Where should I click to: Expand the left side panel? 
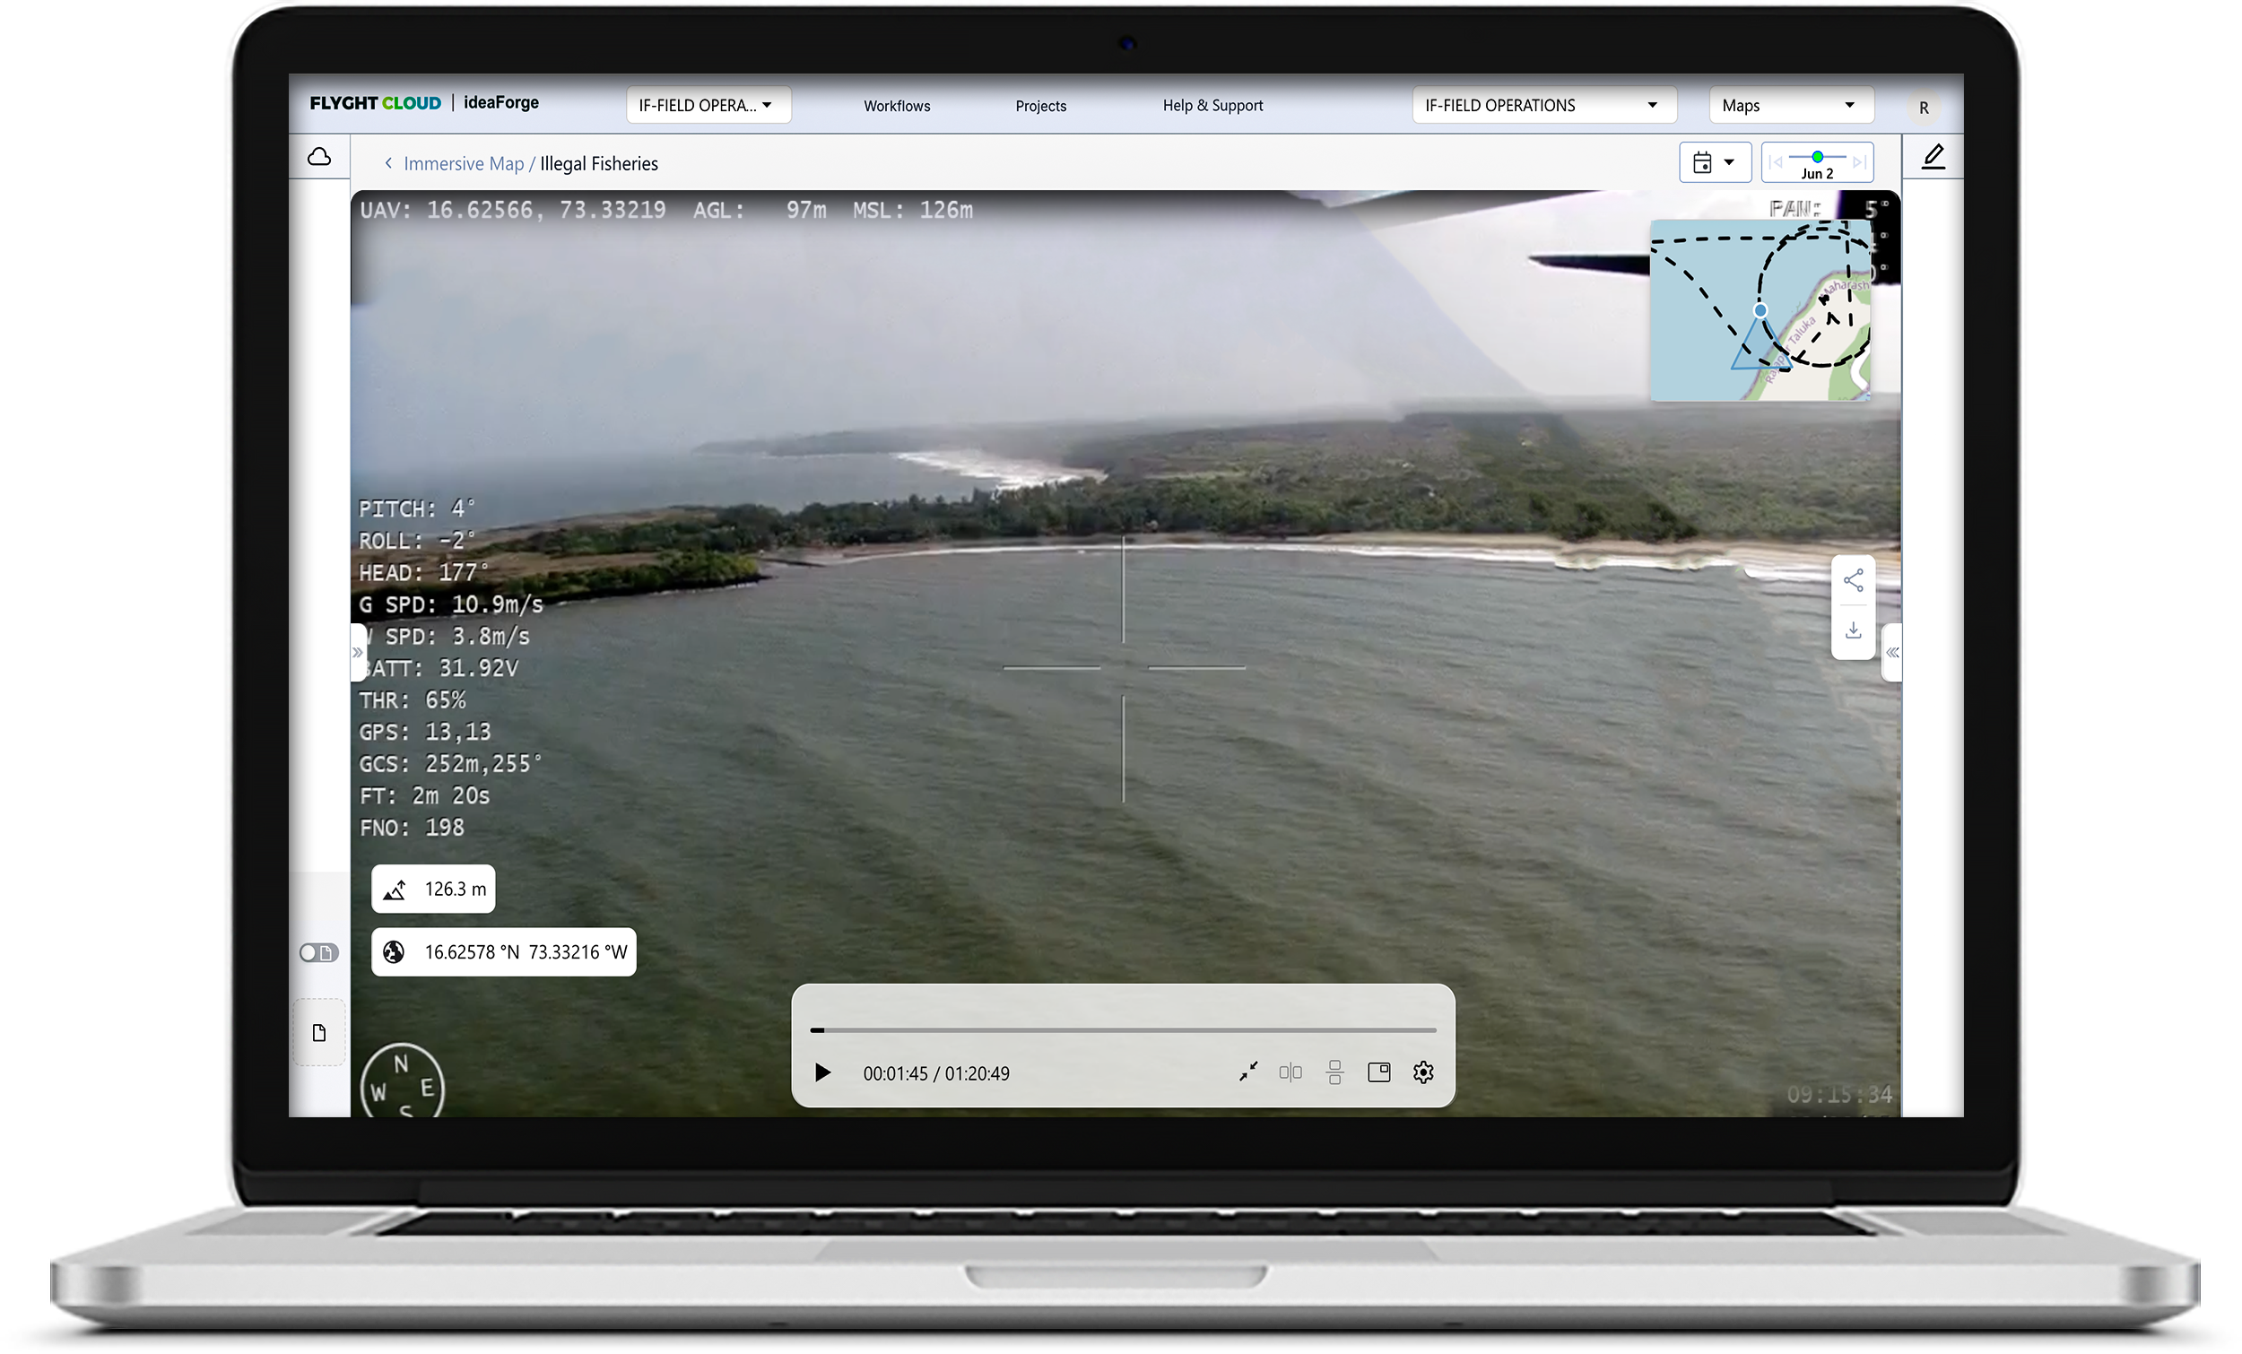[358, 653]
